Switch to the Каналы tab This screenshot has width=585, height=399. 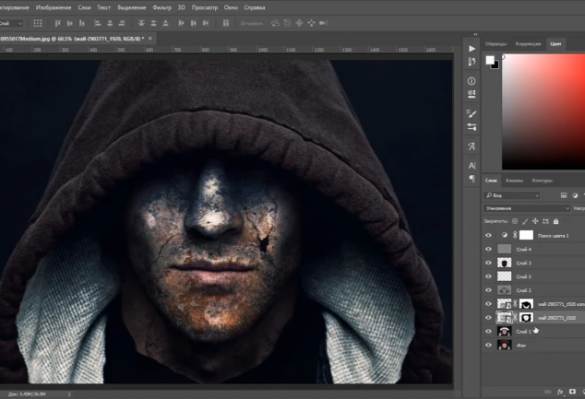pos(514,181)
